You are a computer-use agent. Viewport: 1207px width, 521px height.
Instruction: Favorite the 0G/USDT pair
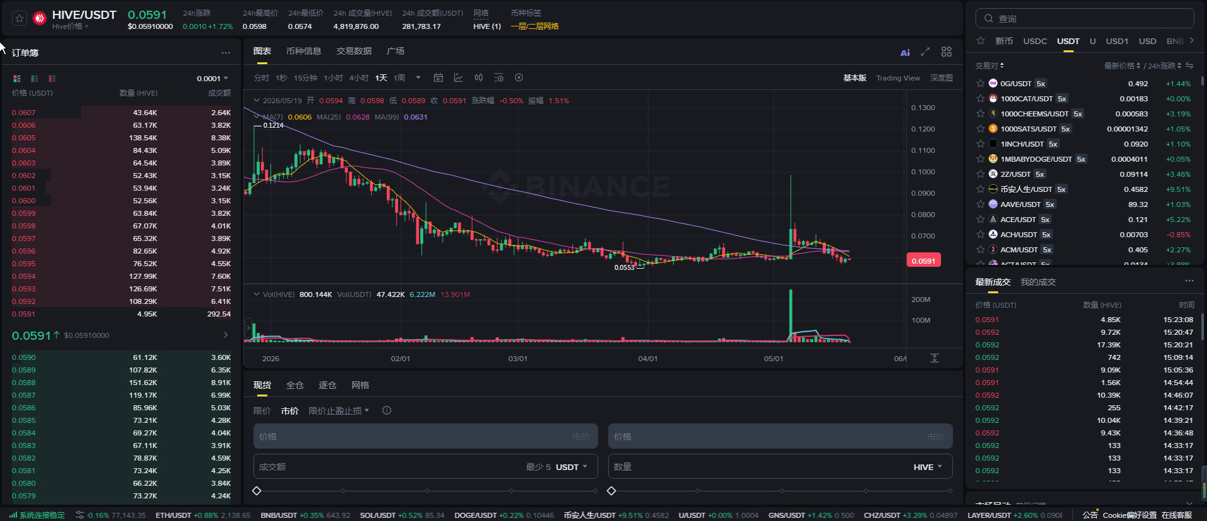(x=981, y=83)
